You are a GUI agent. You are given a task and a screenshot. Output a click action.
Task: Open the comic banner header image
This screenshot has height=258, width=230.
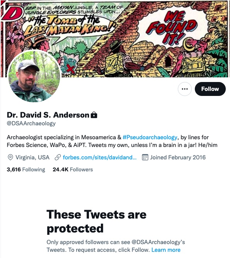tap(115, 39)
